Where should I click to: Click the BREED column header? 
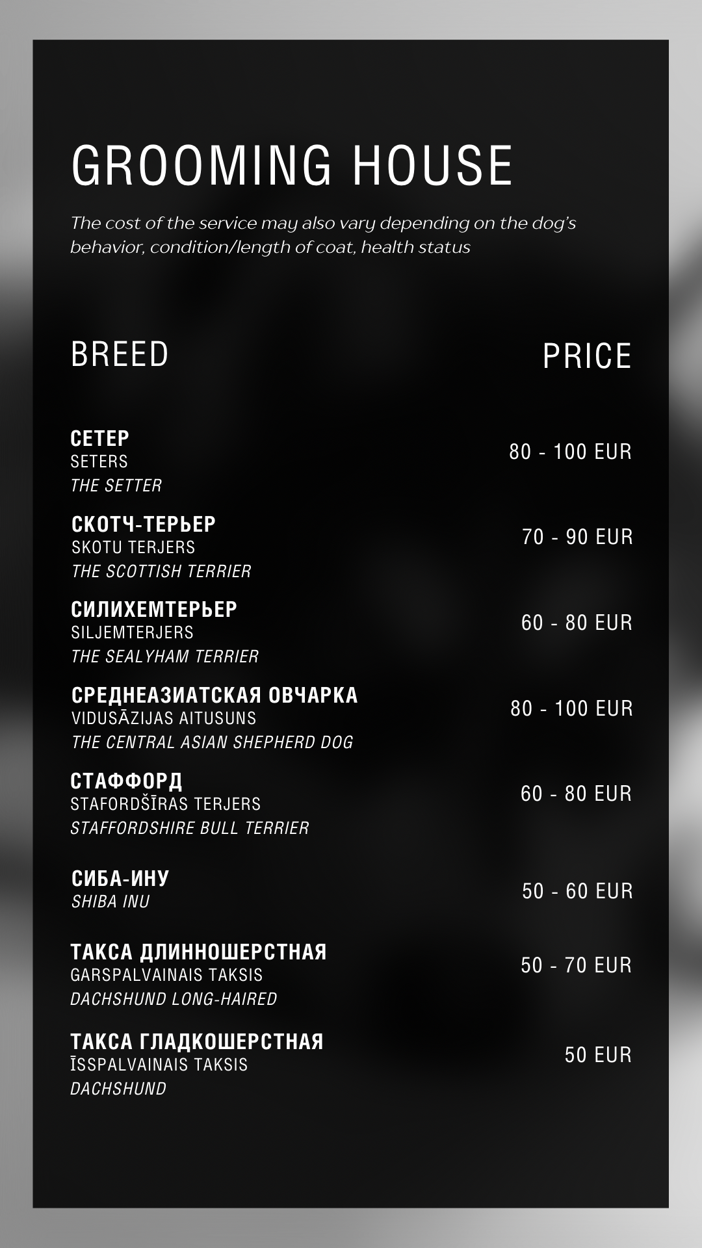coord(120,354)
